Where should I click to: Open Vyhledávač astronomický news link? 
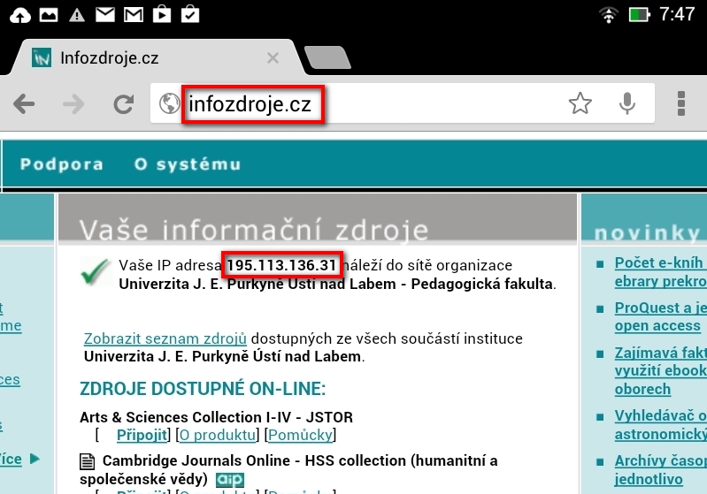(x=661, y=425)
